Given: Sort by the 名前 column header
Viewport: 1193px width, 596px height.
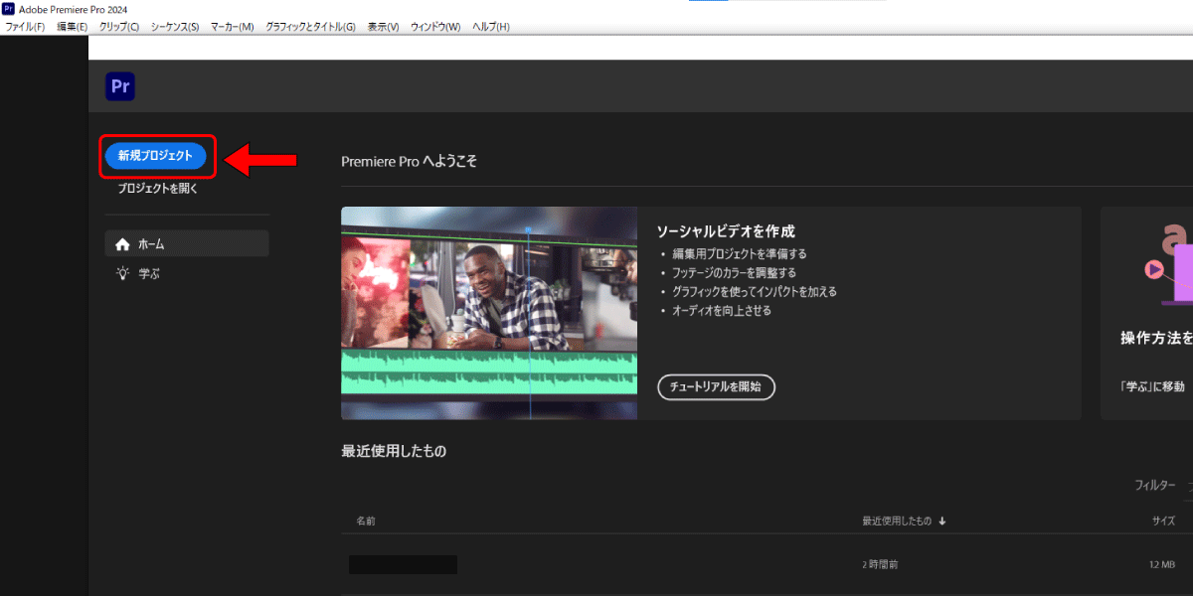Looking at the screenshot, I should point(366,521).
